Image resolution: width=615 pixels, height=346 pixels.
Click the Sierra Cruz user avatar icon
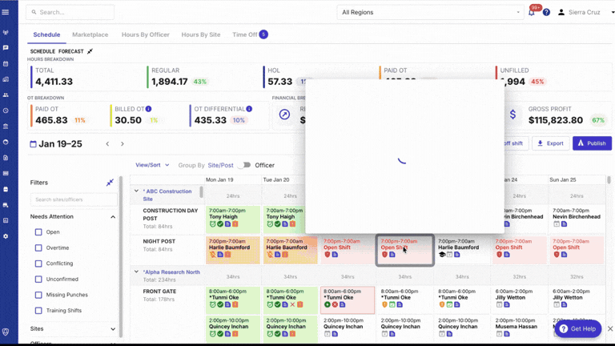(561, 13)
